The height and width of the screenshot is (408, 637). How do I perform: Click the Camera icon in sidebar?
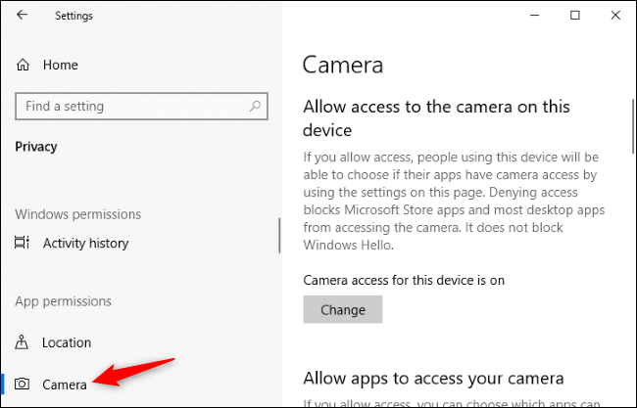coord(24,385)
